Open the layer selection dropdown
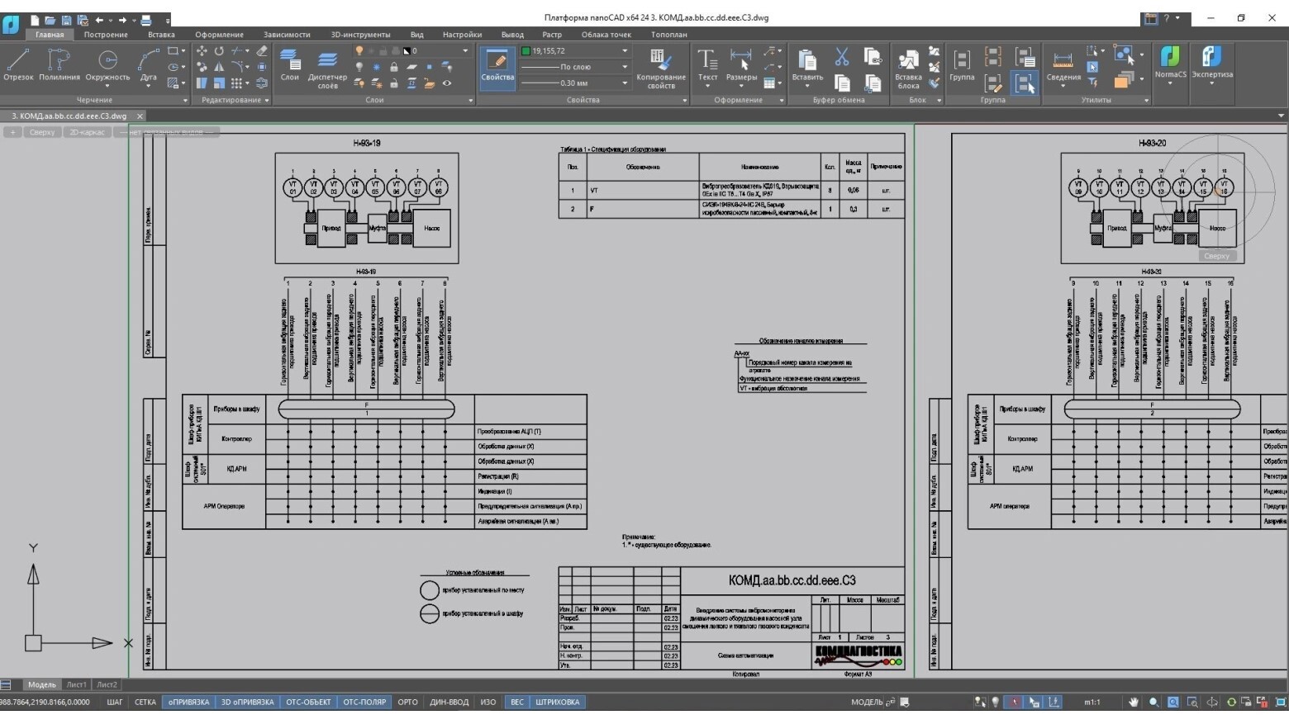The width and height of the screenshot is (1289, 724). [465, 51]
